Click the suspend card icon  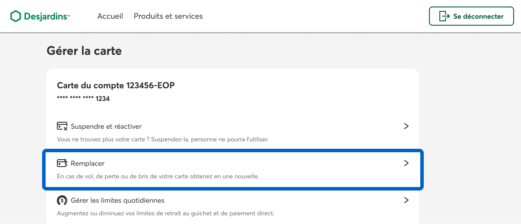62,126
